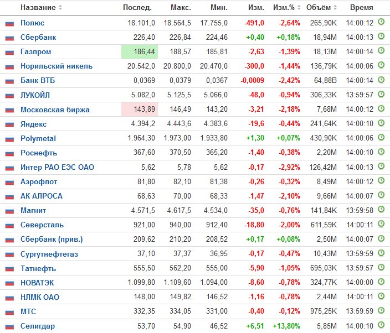390x333 pixels.
Task: Open the ЛУКОЙЛ stock link
Action: pyautogui.click(x=35, y=95)
